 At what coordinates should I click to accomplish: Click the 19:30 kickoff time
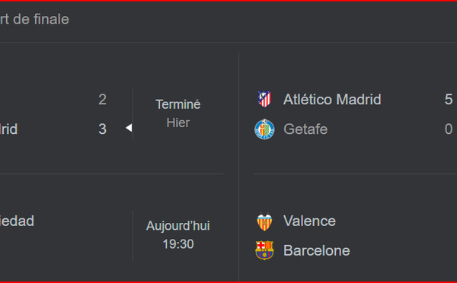(x=178, y=244)
